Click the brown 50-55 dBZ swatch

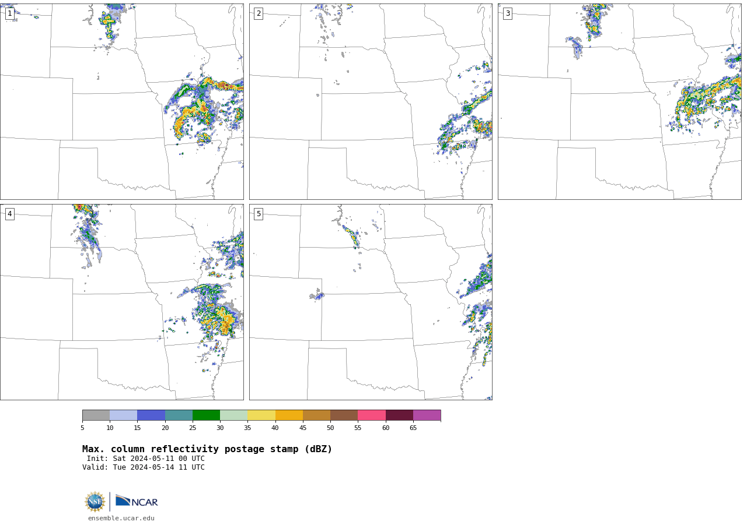(x=344, y=415)
